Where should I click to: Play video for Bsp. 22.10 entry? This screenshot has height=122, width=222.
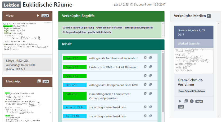(x=145, y=116)
